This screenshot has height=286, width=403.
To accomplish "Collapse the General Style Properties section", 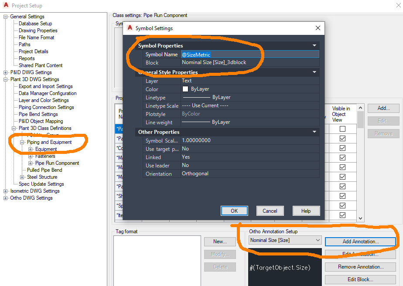I will (x=314, y=72).
